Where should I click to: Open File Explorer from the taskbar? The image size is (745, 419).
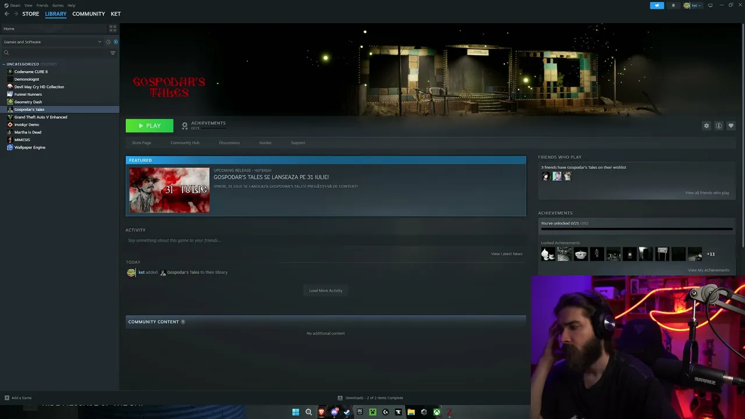point(411,412)
